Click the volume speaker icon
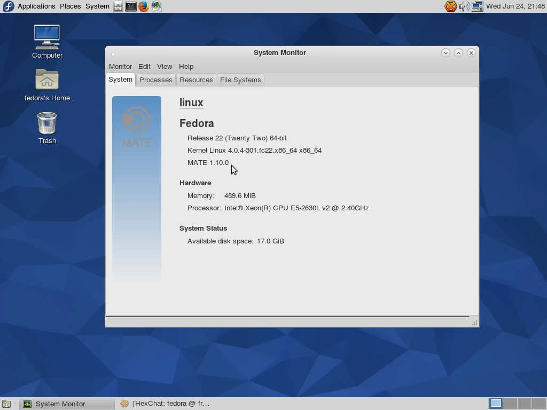Screen dimensions: 547x410 pyautogui.click(x=464, y=6)
